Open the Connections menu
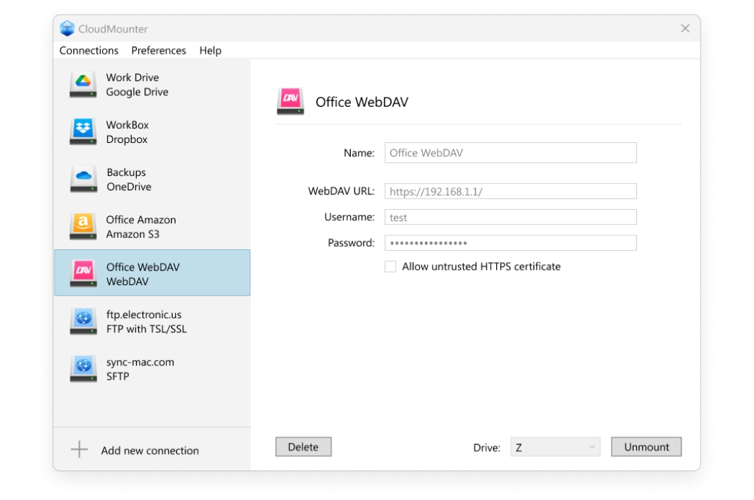 tap(89, 51)
